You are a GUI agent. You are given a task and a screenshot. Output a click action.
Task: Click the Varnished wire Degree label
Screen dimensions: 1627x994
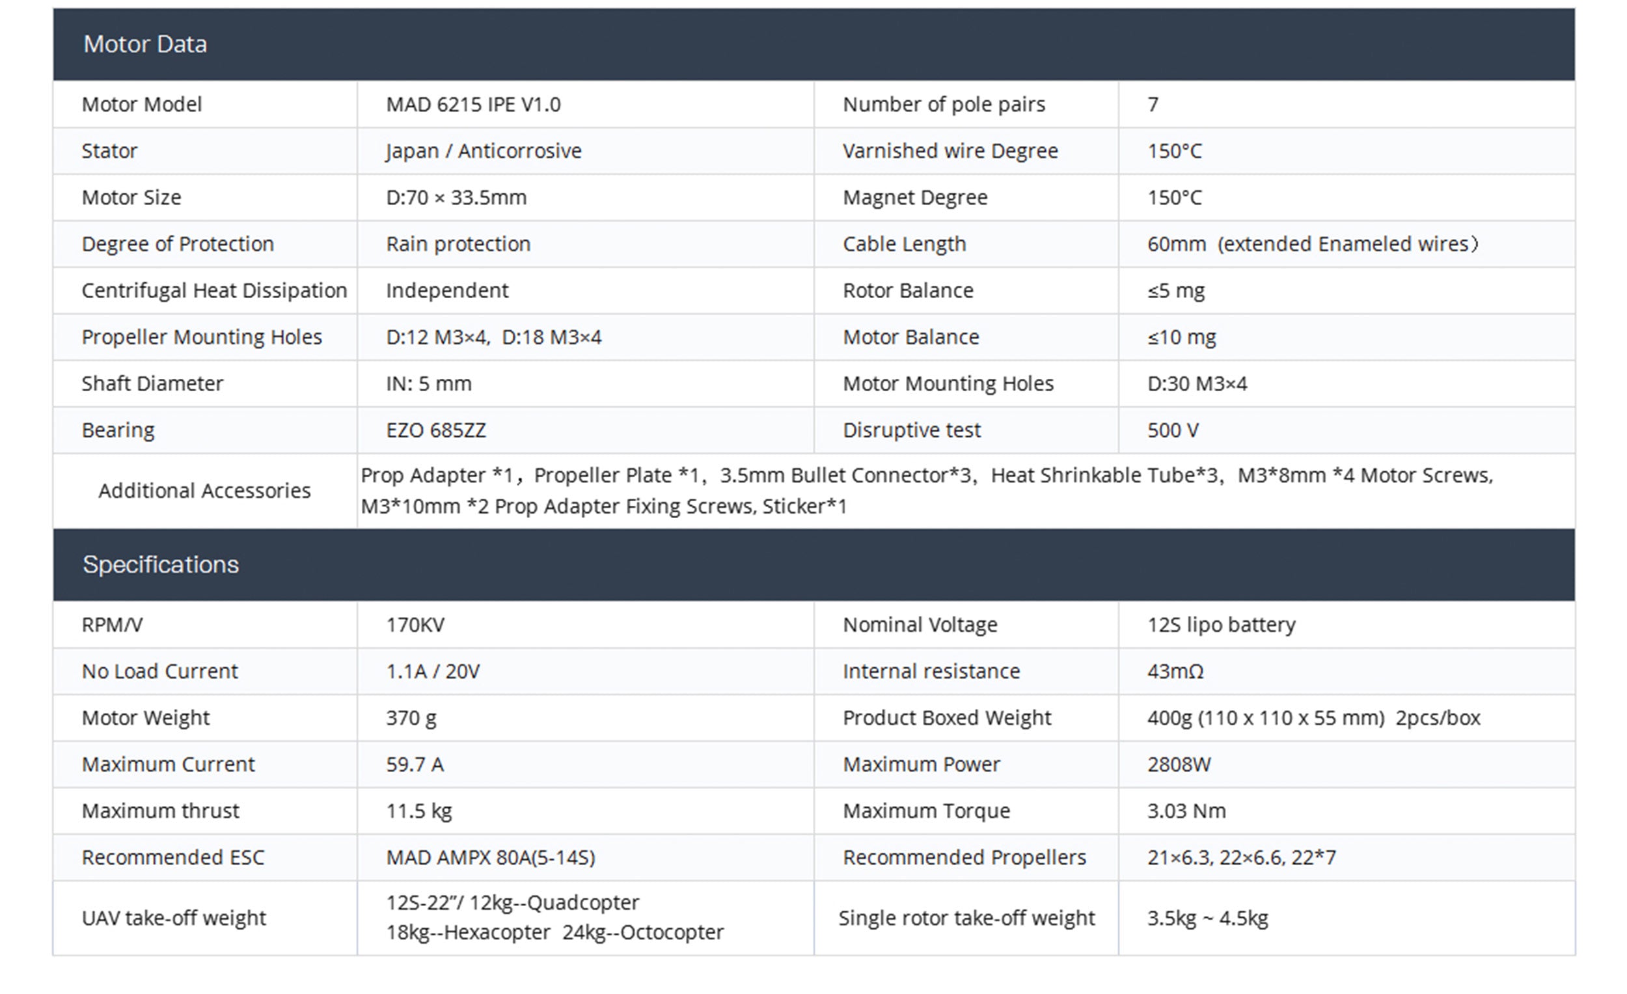(950, 151)
